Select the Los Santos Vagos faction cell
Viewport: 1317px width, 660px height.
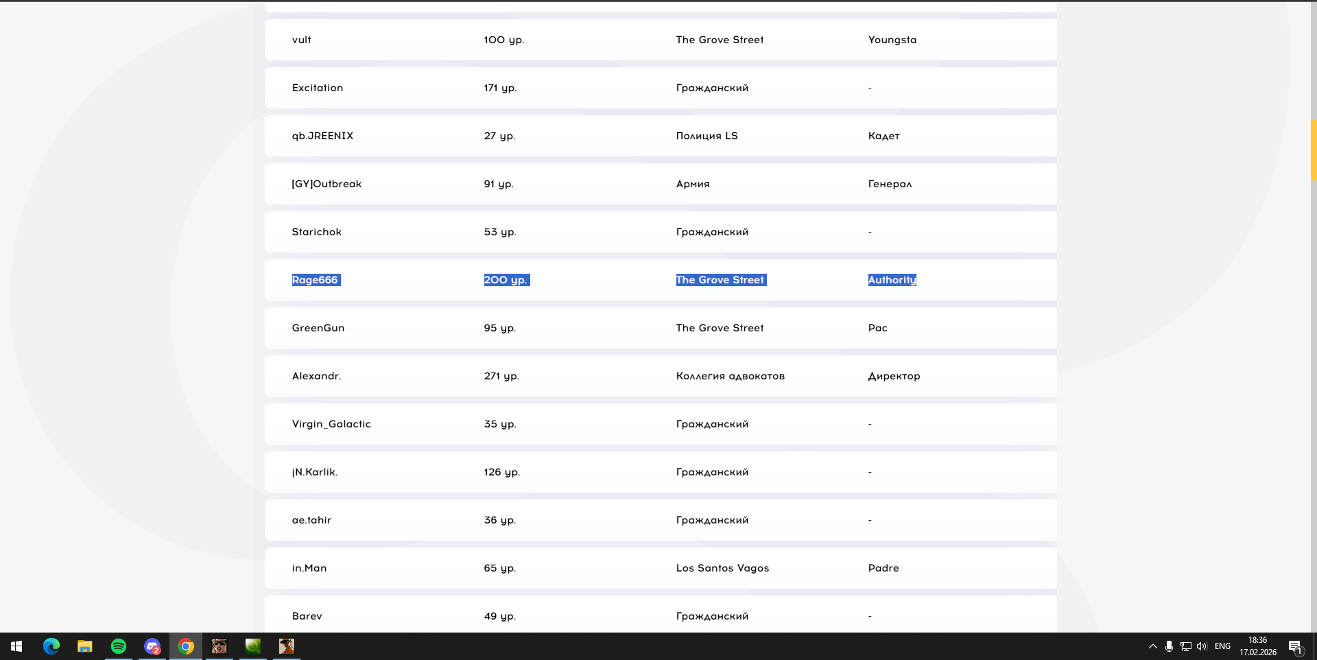(x=722, y=568)
